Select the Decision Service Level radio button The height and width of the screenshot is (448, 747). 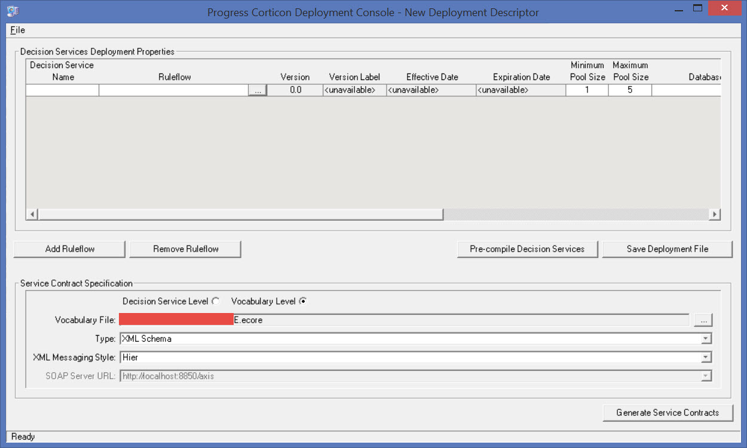[216, 301]
